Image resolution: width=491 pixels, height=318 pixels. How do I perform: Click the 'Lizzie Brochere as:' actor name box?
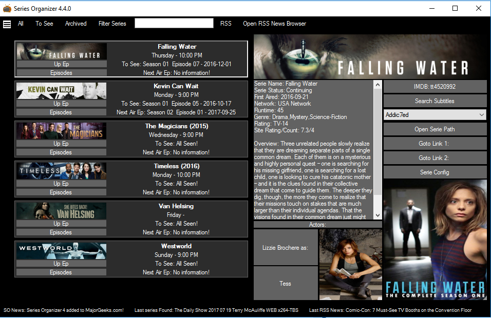(286, 247)
